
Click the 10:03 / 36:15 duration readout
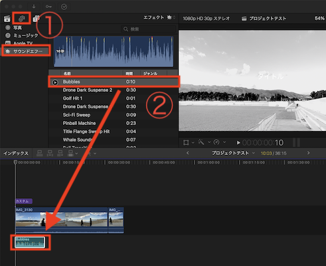coord(274,154)
